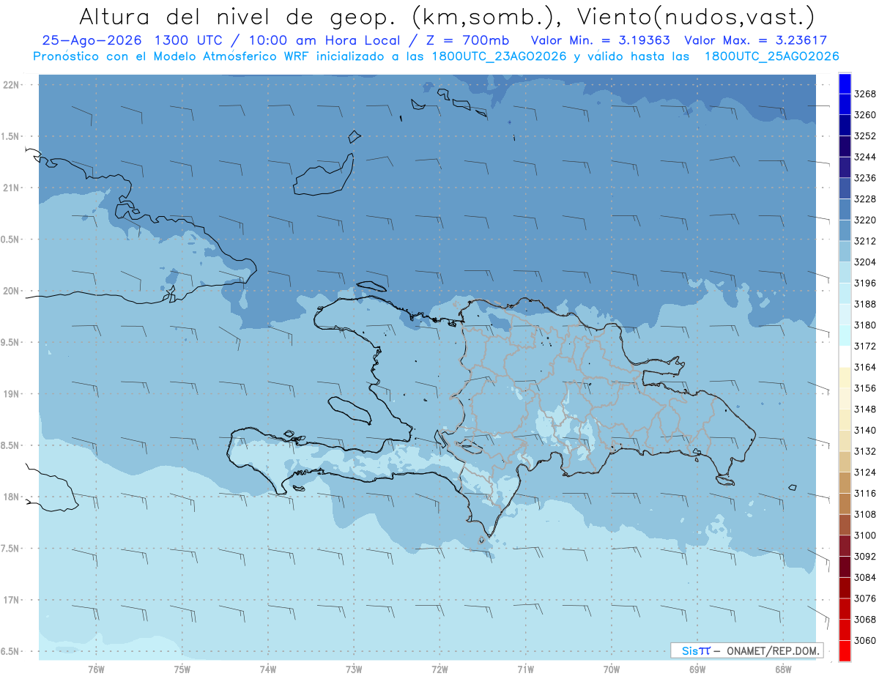Click the '18N' latitude label
The height and width of the screenshot is (679, 879).
11,497
